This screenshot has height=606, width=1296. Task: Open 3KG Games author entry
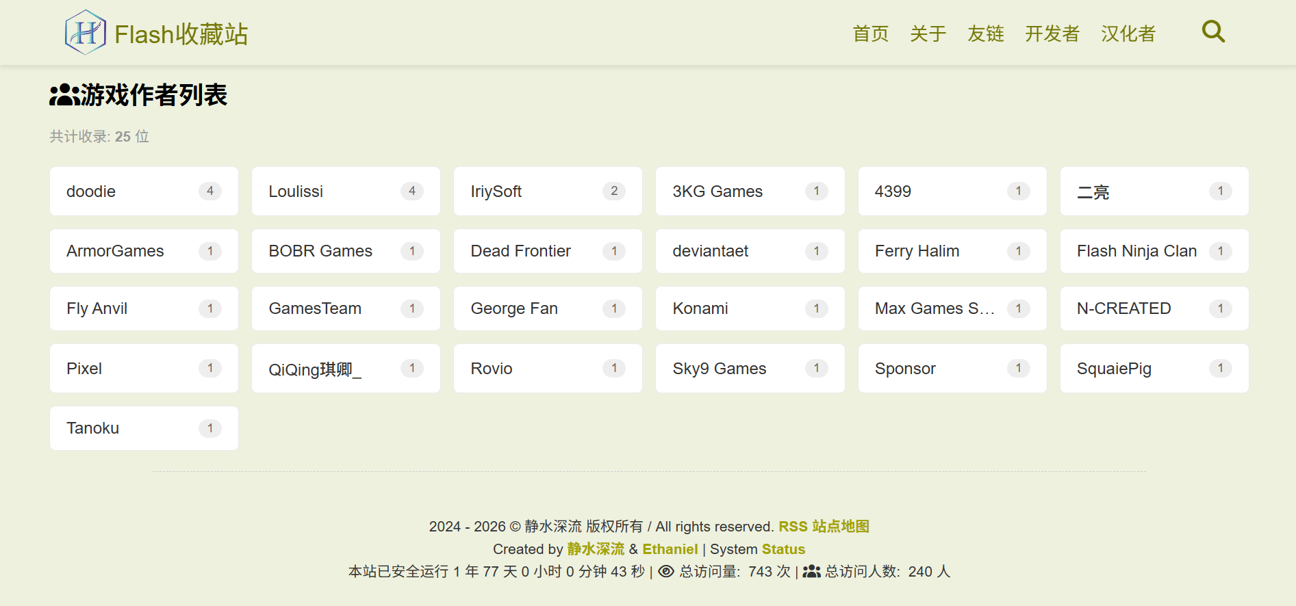[750, 192]
